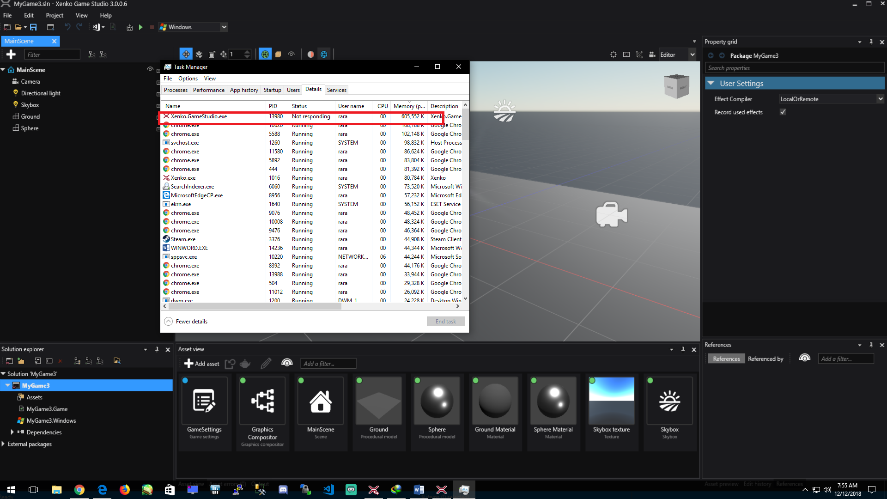Click the teapot primitives icon in Asset view
Screen dimensions: 887x499
pyautogui.click(x=245, y=364)
